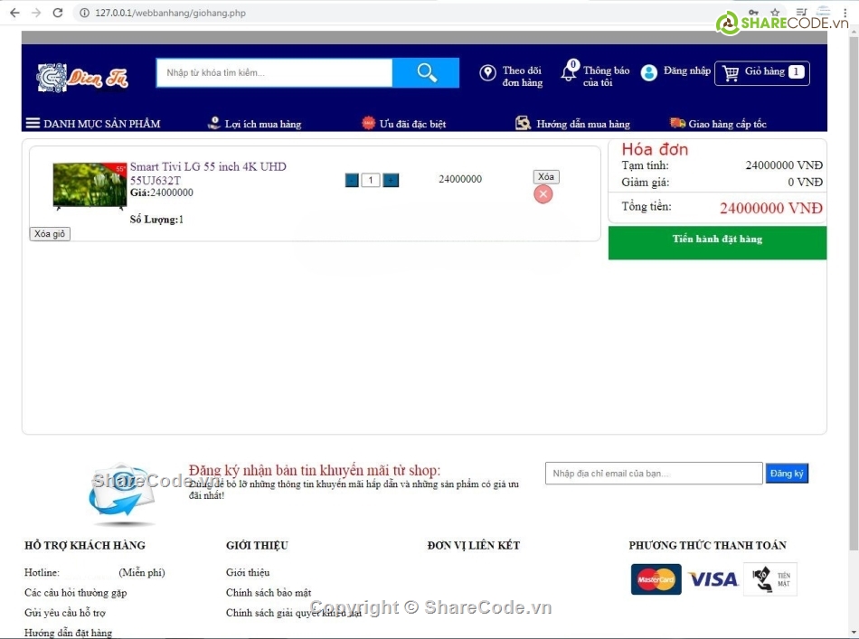Click the user avatar login icon

point(648,72)
